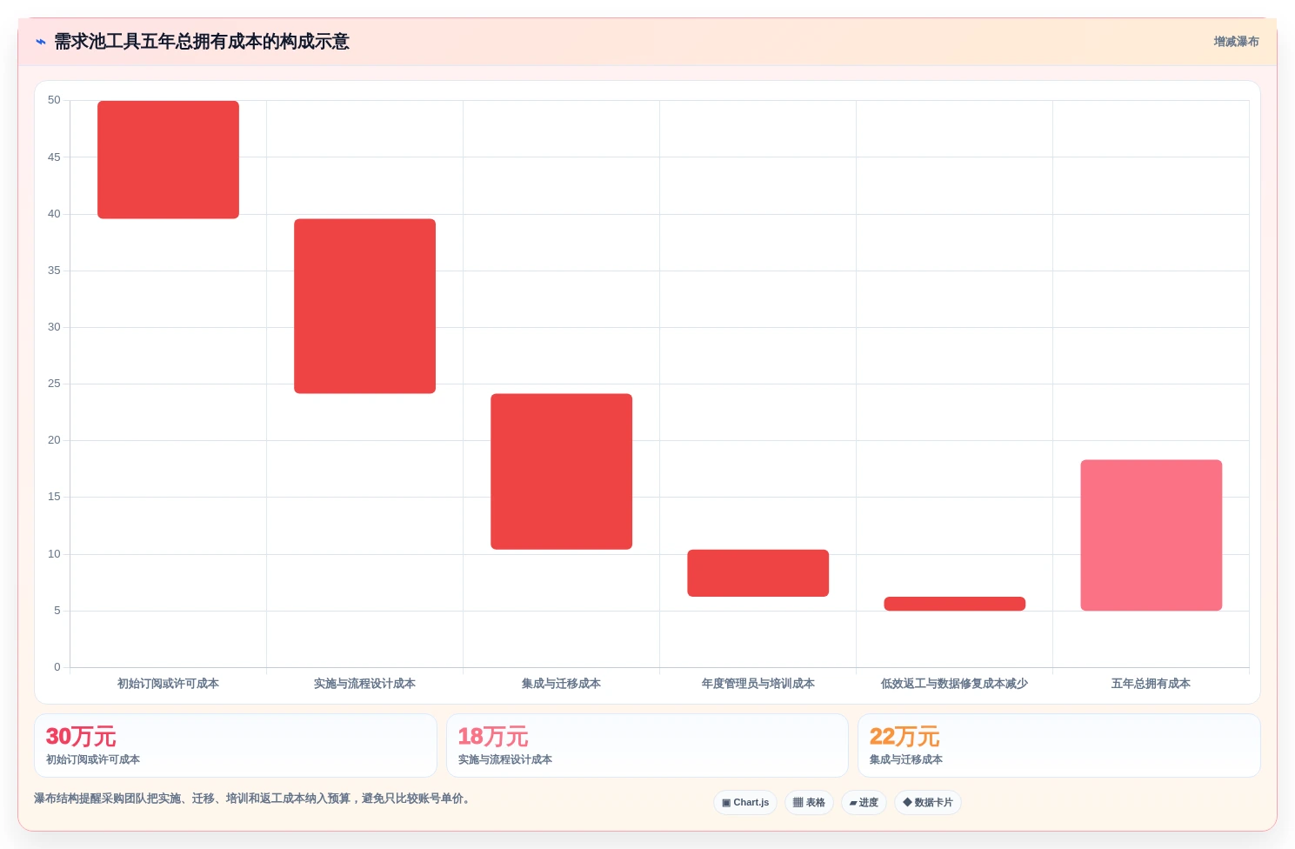Click the Chart.js tag chip
The width and height of the screenshot is (1295, 849).
[745, 803]
